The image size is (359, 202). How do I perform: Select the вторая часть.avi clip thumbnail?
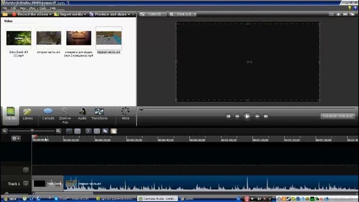(x=49, y=38)
